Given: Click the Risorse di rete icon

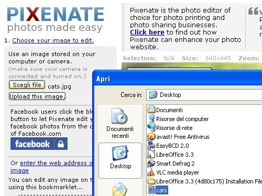Looking at the screenshot, I should pyautogui.click(x=151, y=127).
